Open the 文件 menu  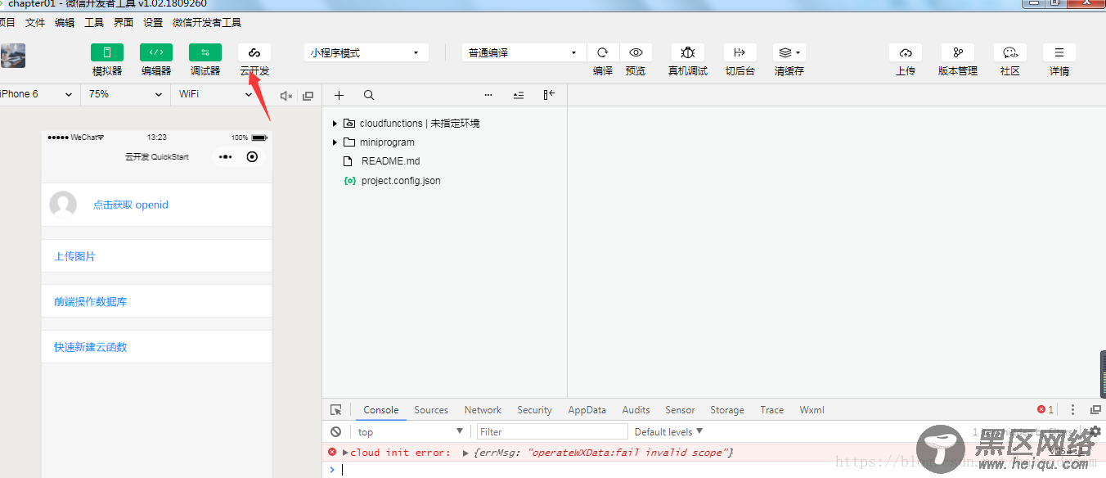35,23
